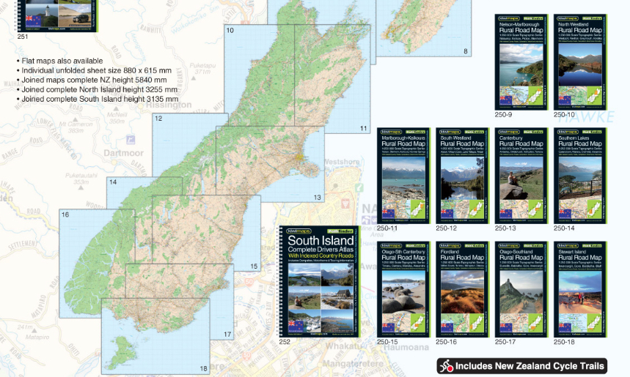
Task: Select the Marlborough-Kaikoura Rural Road Map cover
Action: (x=403, y=176)
